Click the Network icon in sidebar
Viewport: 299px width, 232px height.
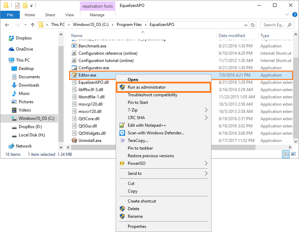click(11, 146)
